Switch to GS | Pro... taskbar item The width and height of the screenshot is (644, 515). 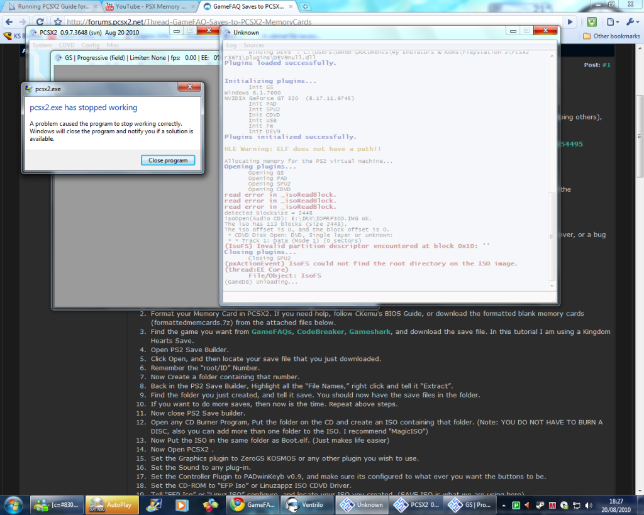click(470, 505)
